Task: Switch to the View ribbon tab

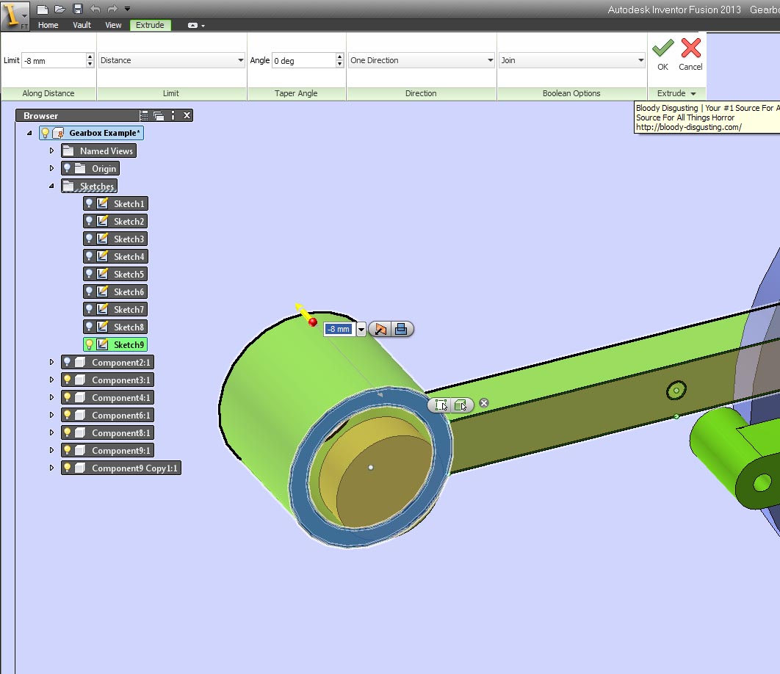Action: coord(113,25)
